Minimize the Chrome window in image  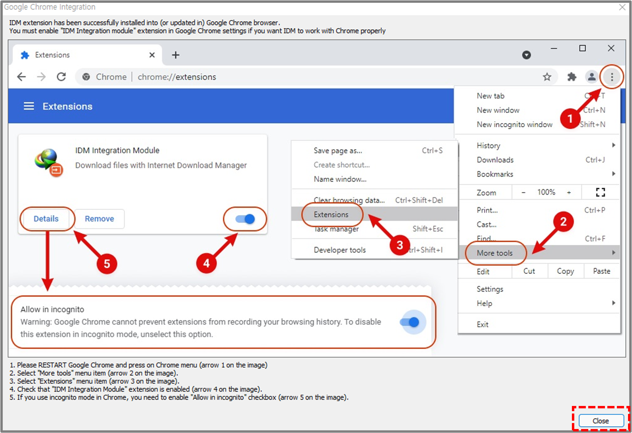click(554, 48)
